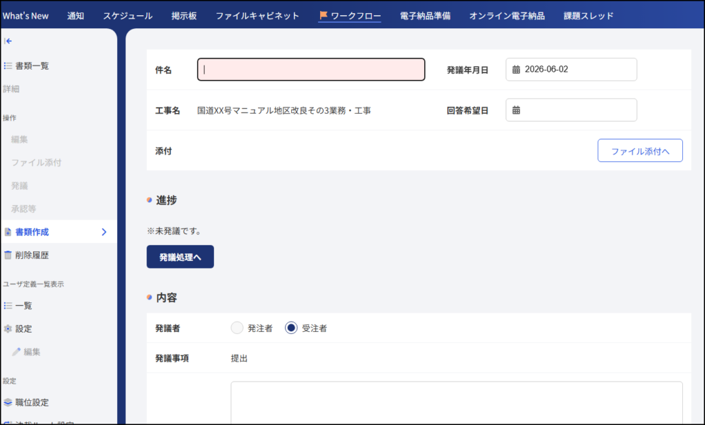The image size is (705, 425).
Task: Click the greyed 承認等 sidebar item
Action: pyautogui.click(x=23, y=209)
